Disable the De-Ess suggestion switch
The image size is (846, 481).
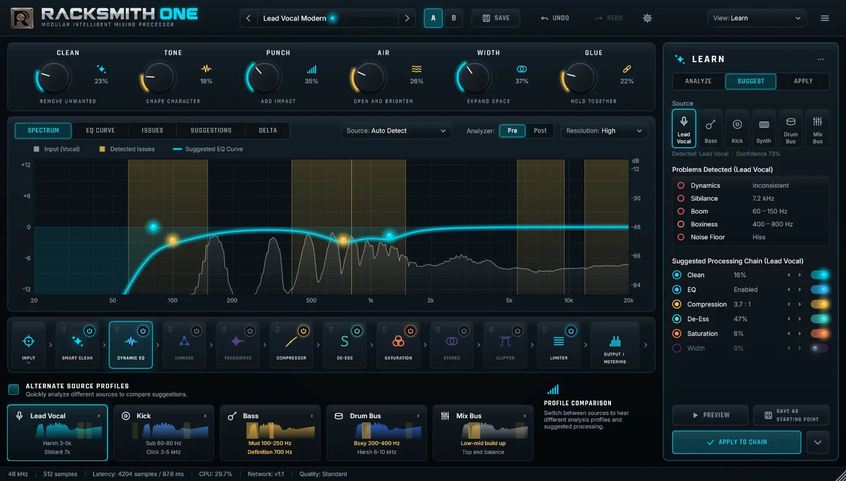point(820,319)
